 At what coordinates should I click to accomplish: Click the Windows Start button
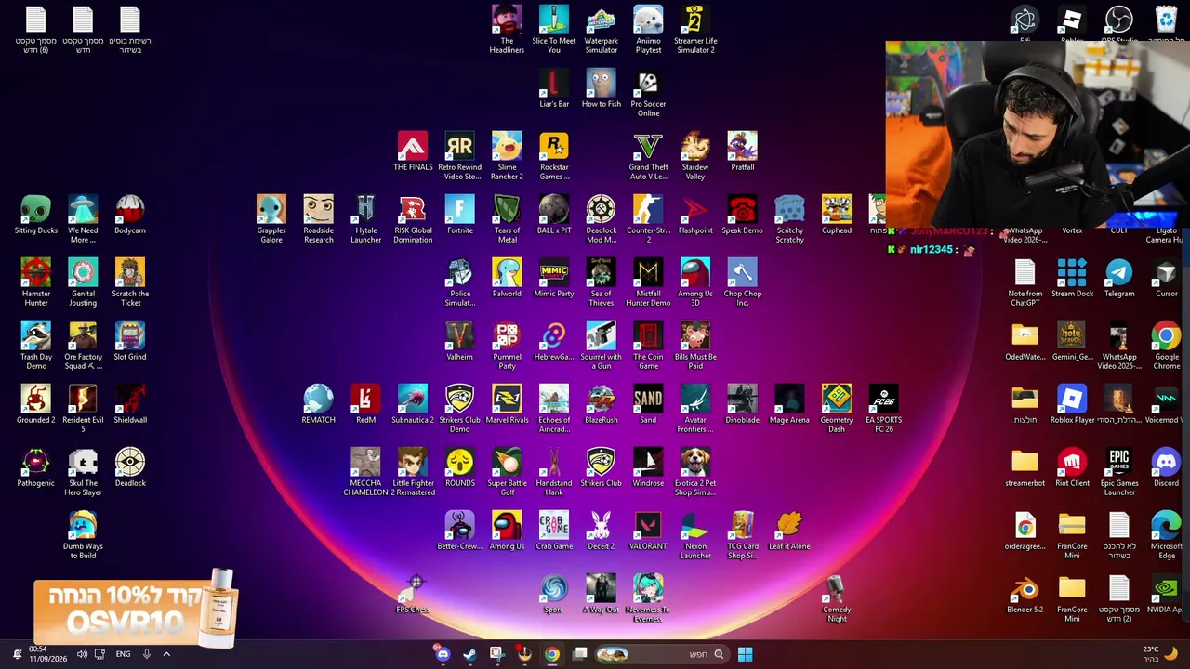[745, 654]
